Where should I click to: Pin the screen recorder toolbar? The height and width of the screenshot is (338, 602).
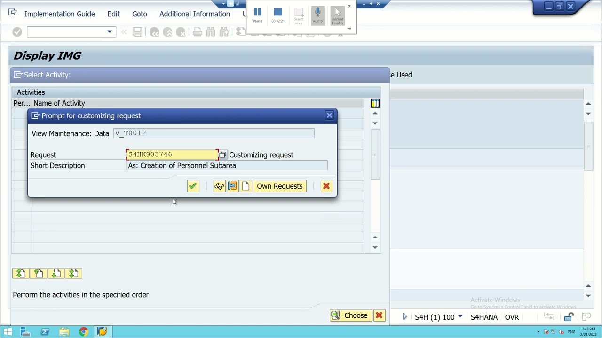pos(349,29)
